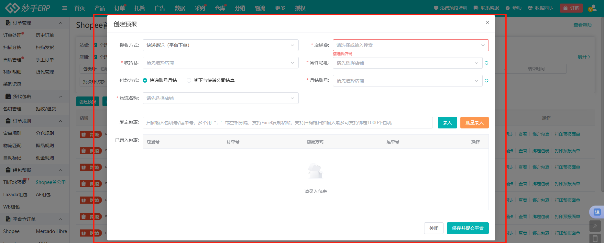The height and width of the screenshot is (243, 604).
Task: Click the 保存并提交平台 button
Action: [467, 228]
